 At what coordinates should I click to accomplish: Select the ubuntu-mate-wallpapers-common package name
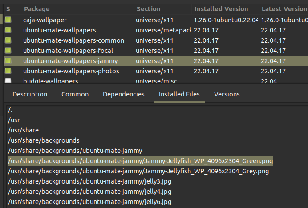[x=73, y=40]
